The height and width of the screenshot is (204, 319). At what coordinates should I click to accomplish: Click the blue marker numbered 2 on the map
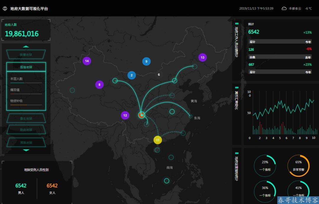(x=131, y=75)
